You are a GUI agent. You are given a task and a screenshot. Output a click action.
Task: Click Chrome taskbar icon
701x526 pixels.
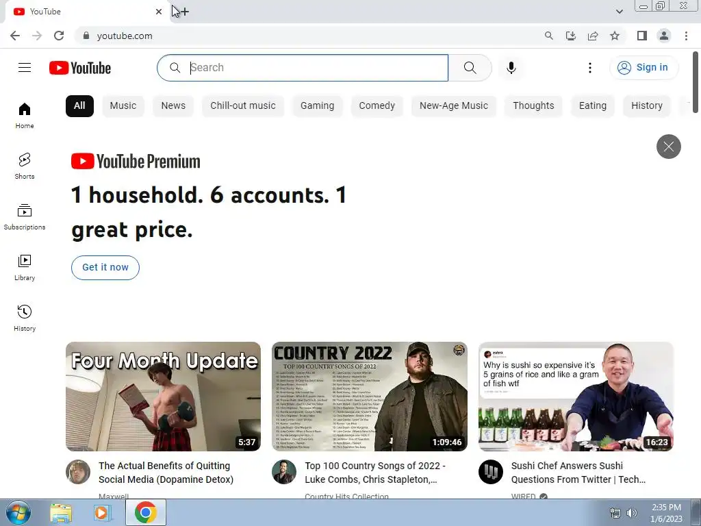pyautogui.click(x=145, y=512)
